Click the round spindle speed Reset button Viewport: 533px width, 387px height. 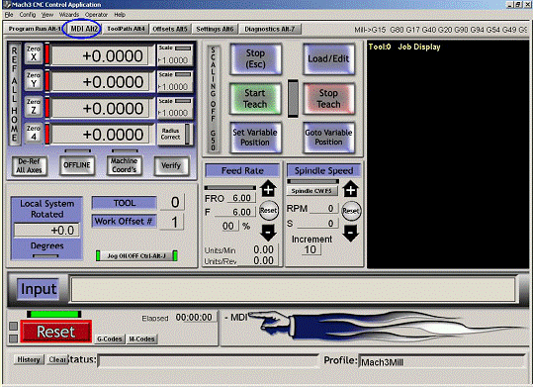351,211
